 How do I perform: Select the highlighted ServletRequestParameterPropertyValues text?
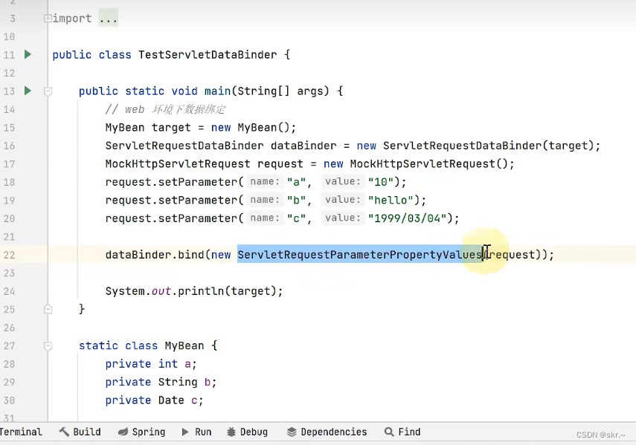pos(359,254)
